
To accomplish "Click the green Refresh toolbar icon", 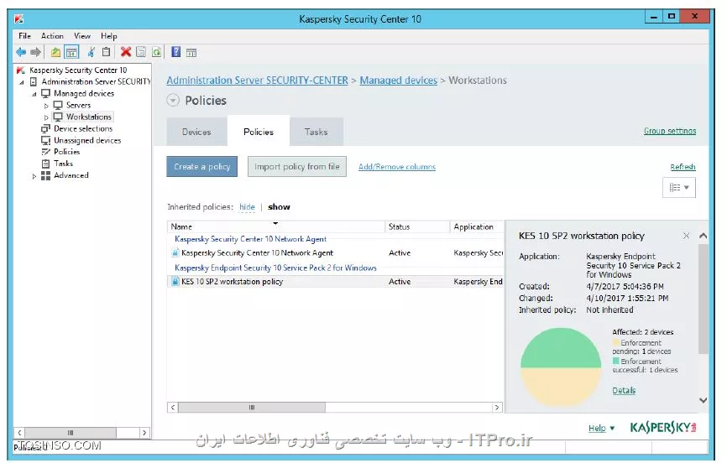I will (157, 52).
